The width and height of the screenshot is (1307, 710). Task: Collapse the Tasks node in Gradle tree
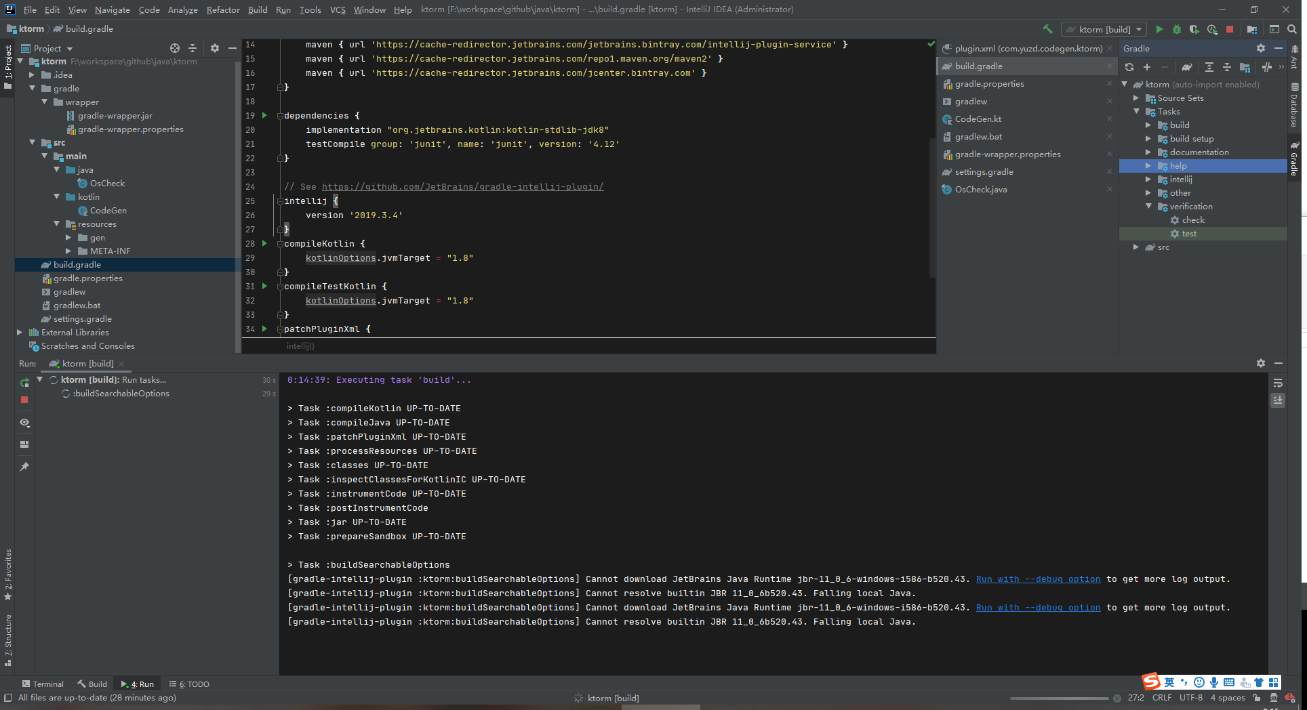tap(1135, 111)
